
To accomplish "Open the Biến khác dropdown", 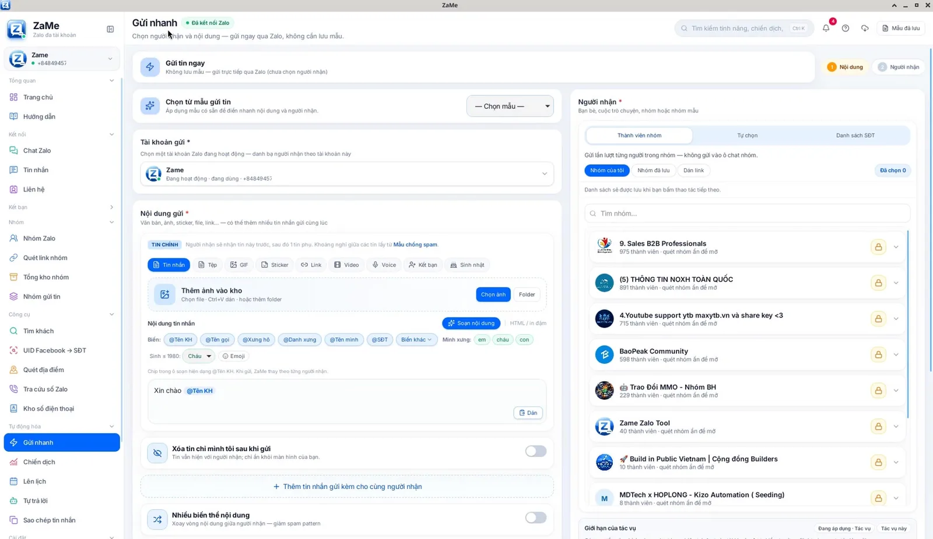I will coord(416,340).
